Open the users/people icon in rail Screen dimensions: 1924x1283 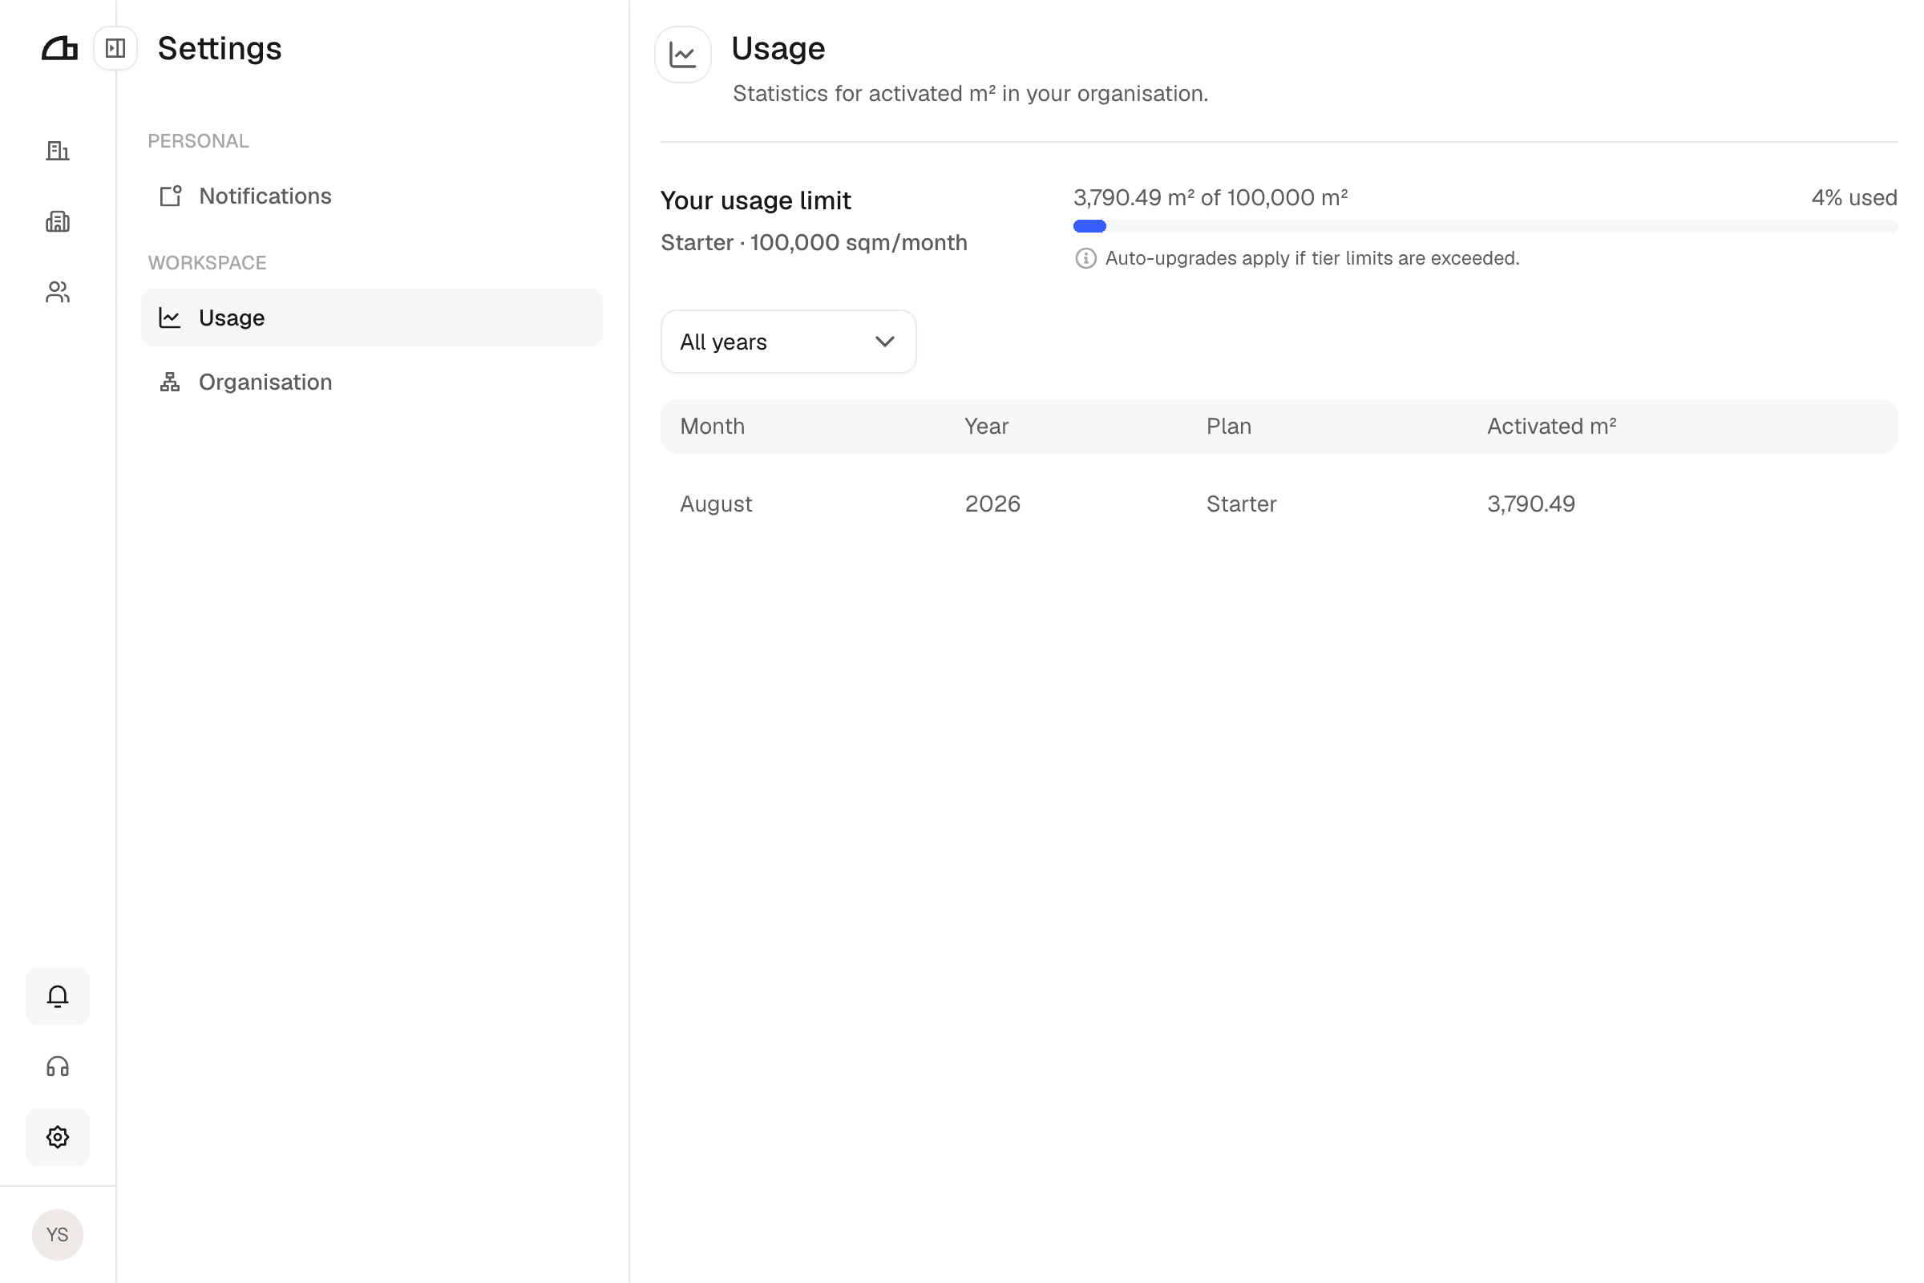click(57, 292)
